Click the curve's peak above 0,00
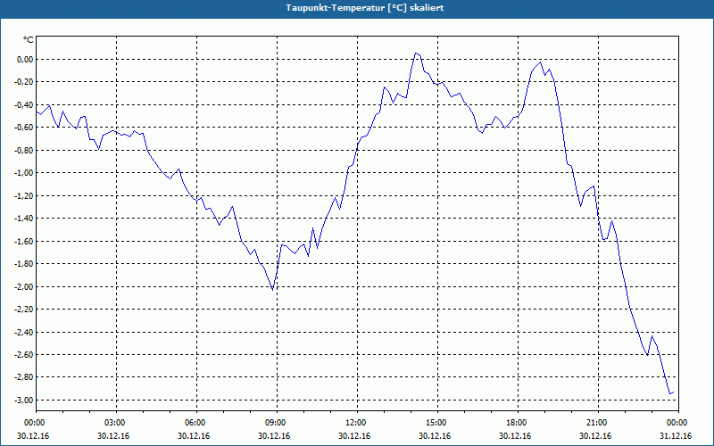This screenshot has height=446, width=714. point(415,53)
